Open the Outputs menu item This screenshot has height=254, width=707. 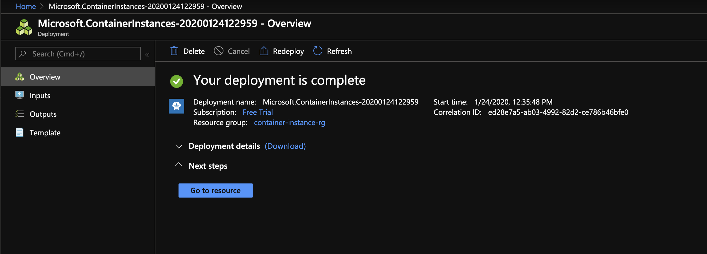[x=78, y=114]
